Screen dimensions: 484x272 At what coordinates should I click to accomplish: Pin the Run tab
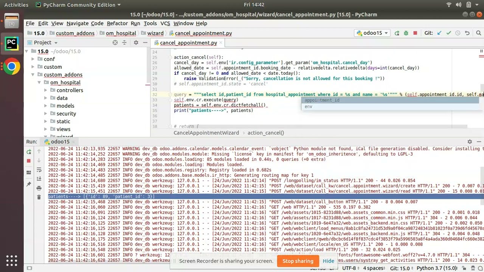[29, 184]
